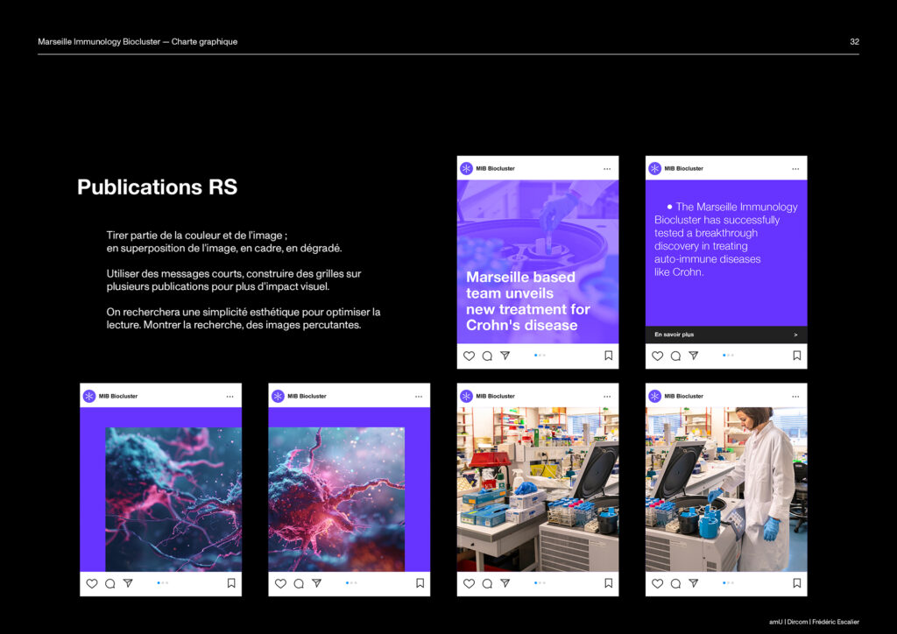Comment on the empty lab centrifuge post

click(x=487, y=583)
